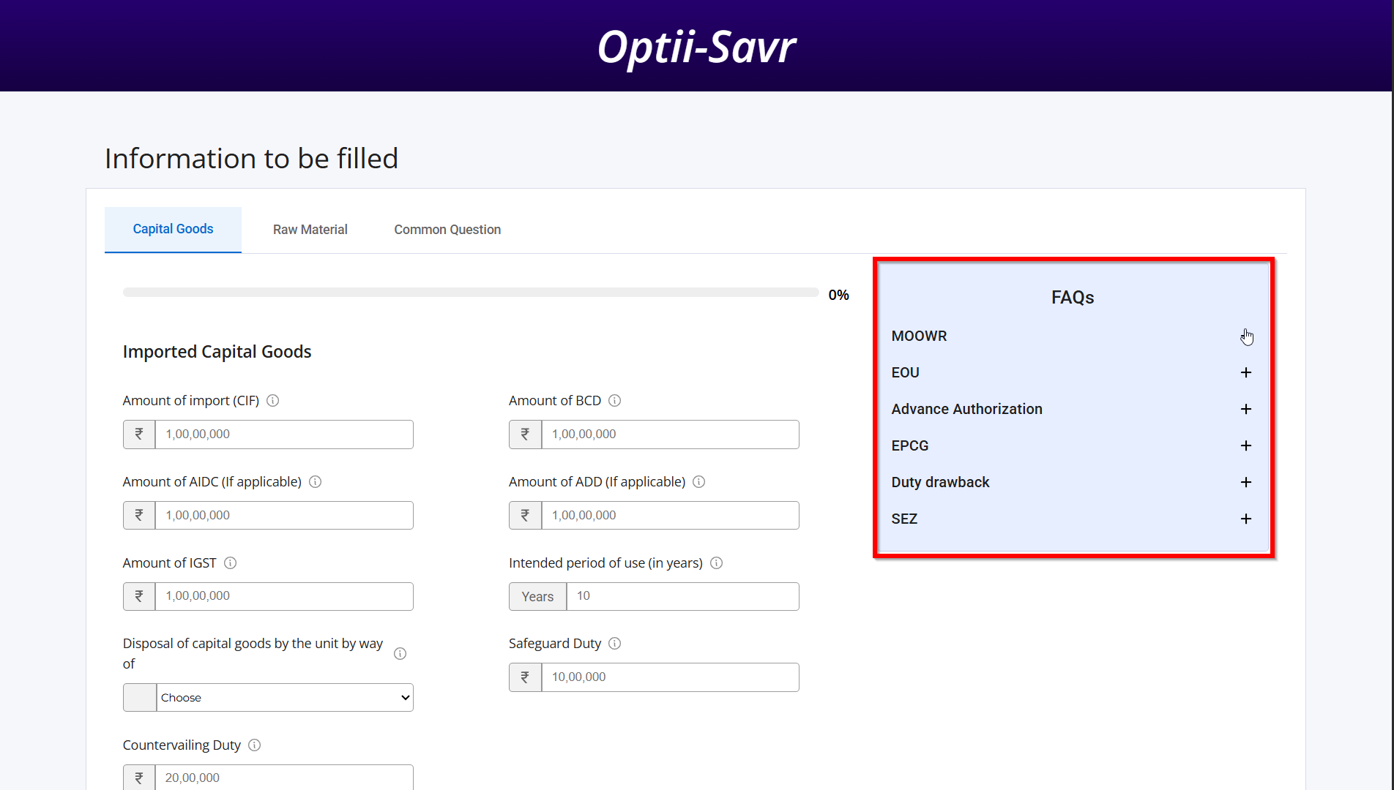Screen dimensions: 1394x790
Task: Open the Safeguard Duty info tooltip
Action: (615, 644)
